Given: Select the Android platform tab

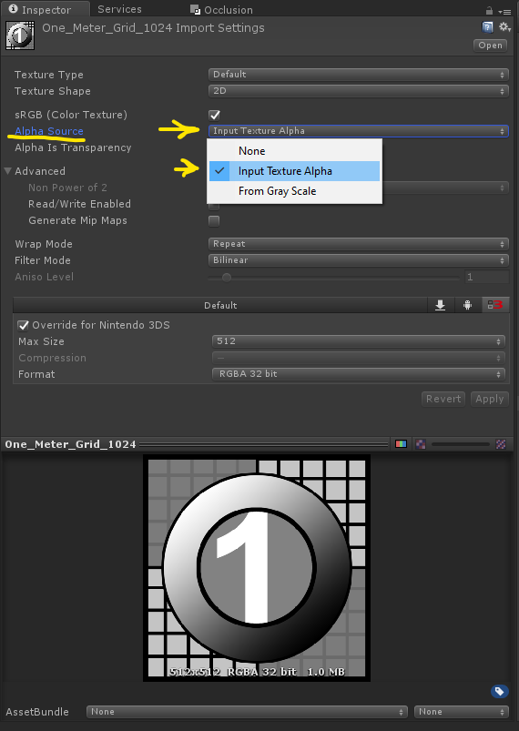Looking at the screenshot, I should click(467, 305).
